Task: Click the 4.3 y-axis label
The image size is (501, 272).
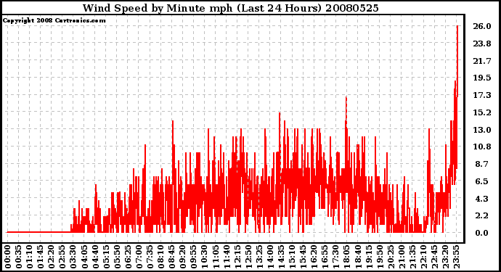Action: coord(482,199)
